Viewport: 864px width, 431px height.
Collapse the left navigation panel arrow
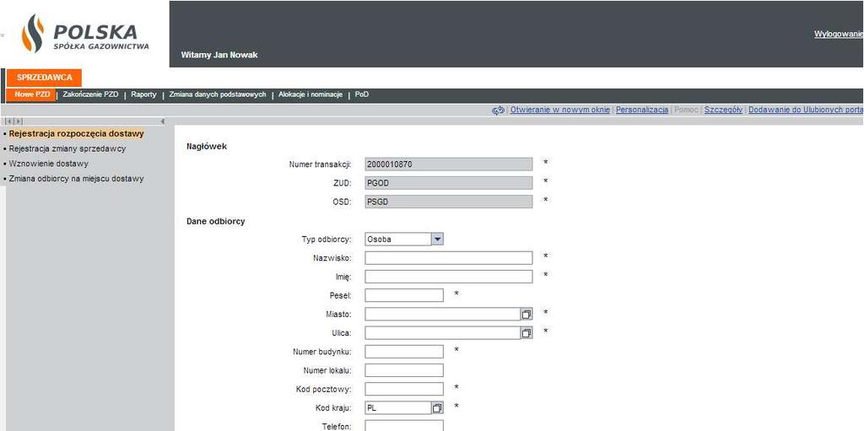point(163,121)
